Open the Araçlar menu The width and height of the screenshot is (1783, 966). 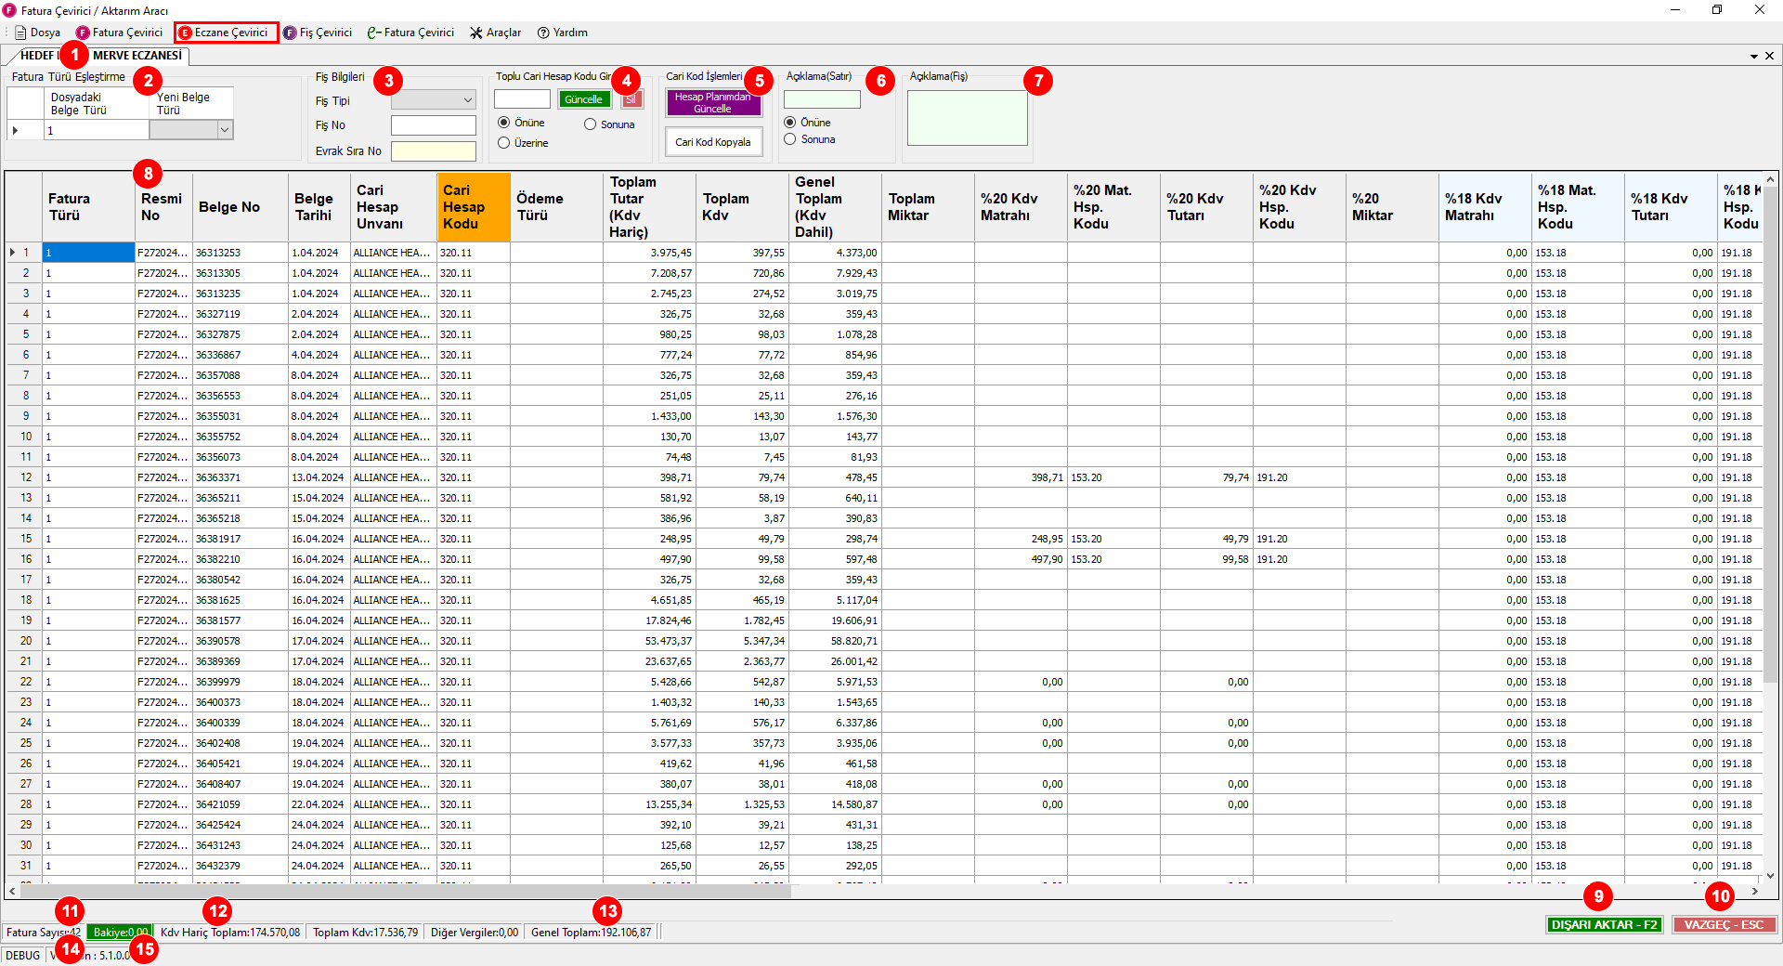point(495,33)
